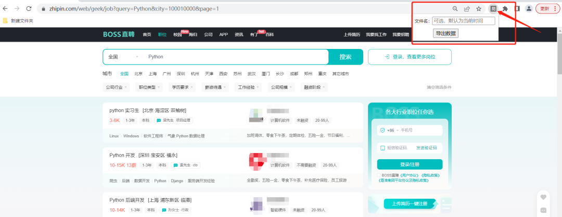Image resolution: width=562 pixels, height=217 pixels.
Task: Click the teal 搜索 button
Action: pyautogui.click(x=346, y=57)
